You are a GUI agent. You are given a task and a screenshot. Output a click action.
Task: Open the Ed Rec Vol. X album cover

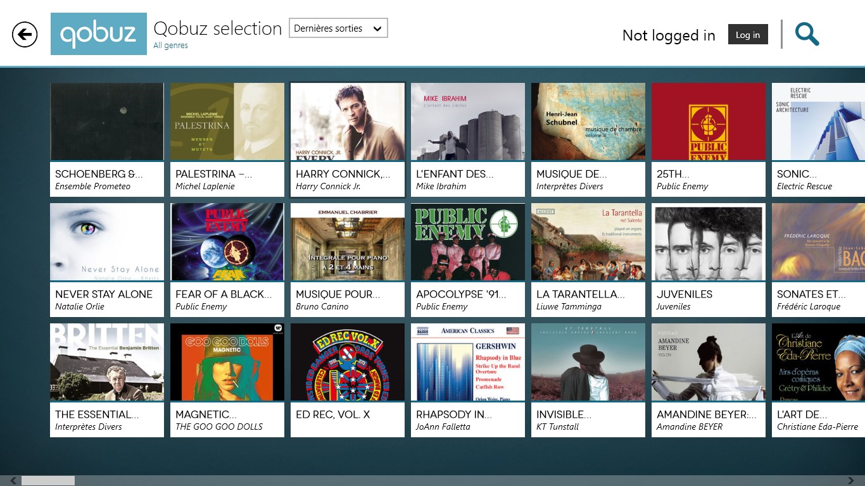point(348,362)
